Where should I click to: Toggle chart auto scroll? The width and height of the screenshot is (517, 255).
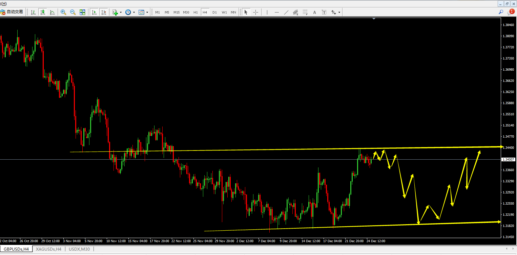pos(94,12)
